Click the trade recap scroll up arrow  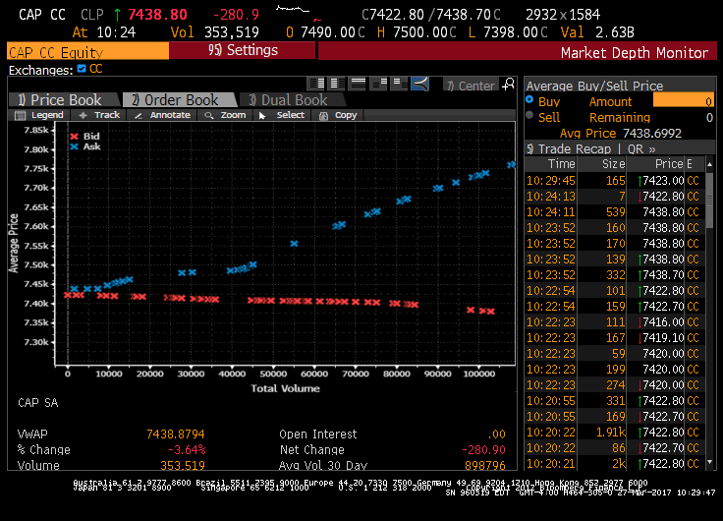pyautogui.click(x=709, y=164)
